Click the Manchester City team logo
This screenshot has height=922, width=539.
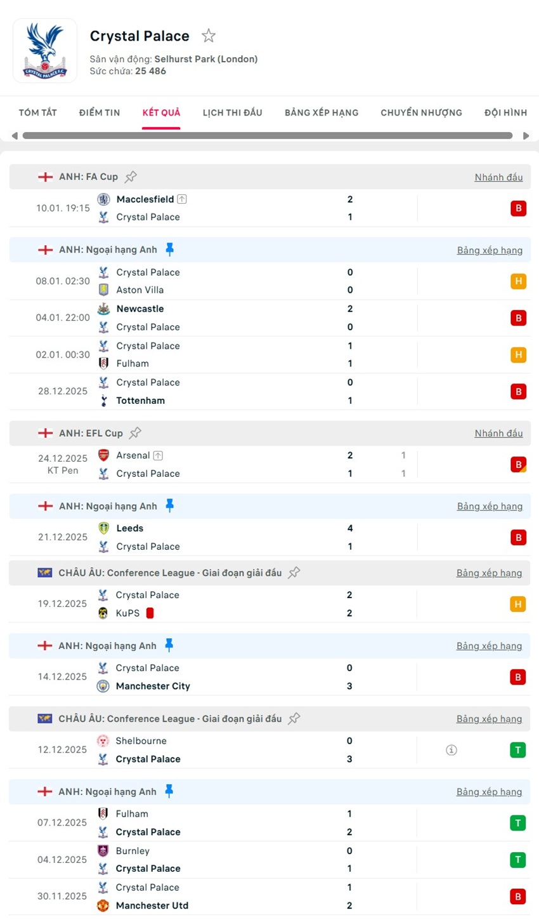coord(104,686)
